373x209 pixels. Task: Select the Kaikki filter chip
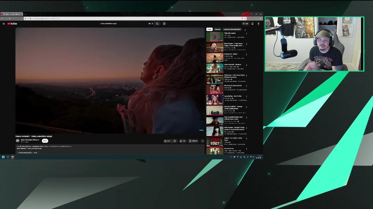pos(209,29)
